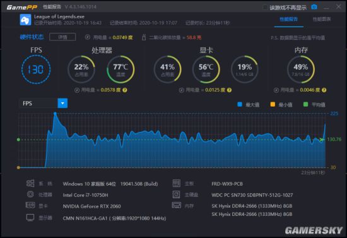The height and width of the screenshot is (238, 347).
Task: Switch to the performance report tab
Action: click(288, 20)
